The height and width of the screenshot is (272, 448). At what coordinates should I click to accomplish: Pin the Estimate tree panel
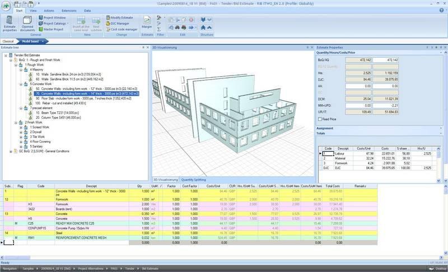click(x=143, y=48)
